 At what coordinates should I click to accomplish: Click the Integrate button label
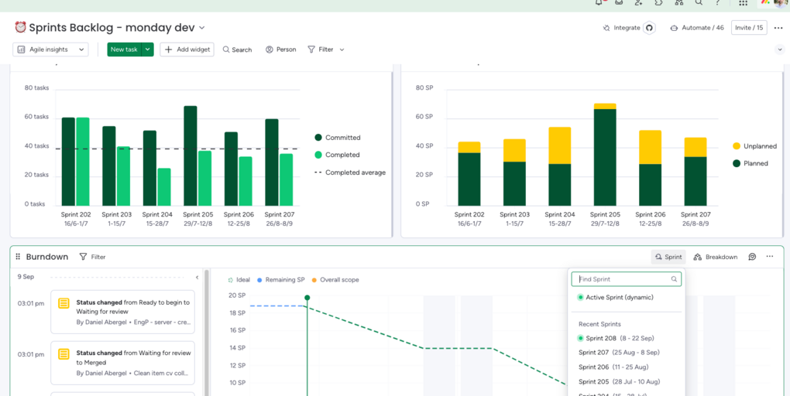point(627,28)
